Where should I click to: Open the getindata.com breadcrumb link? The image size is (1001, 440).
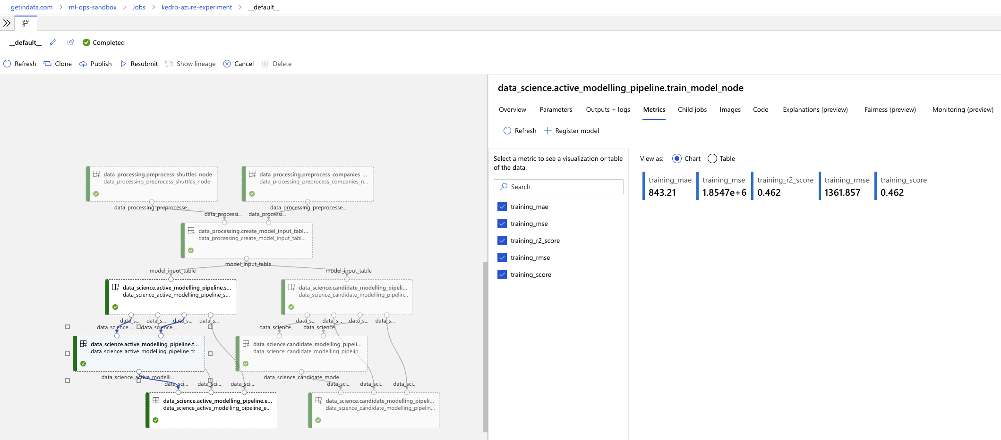click(x=32, y=7)
